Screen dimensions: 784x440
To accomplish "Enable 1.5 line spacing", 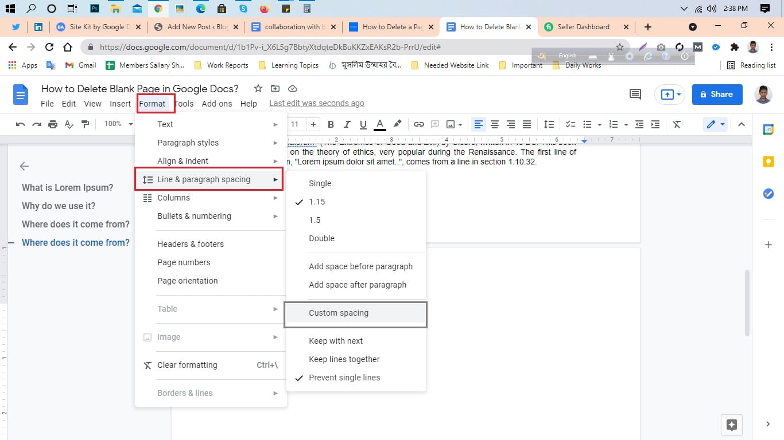I will [315, 220].
